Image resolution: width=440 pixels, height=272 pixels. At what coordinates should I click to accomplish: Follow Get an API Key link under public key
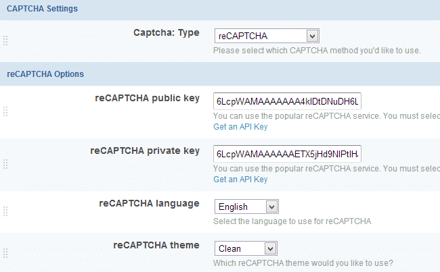(240, 127)
